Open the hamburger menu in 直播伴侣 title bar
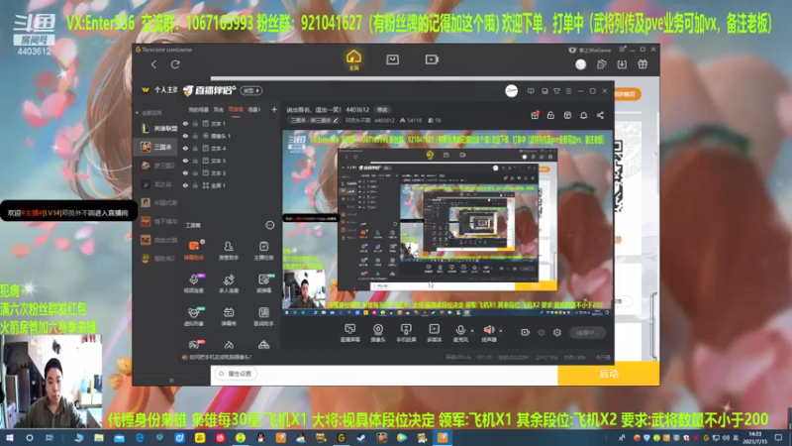792x446 pixels. [x=568, y=91]
